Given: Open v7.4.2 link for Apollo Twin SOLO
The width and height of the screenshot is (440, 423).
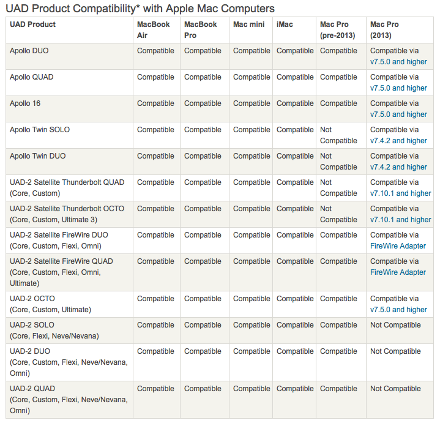Looking at the screenshot, I should click(x=398, y=141).
